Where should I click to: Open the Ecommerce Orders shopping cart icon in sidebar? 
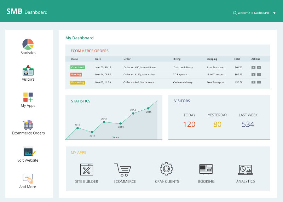point(28,125)
